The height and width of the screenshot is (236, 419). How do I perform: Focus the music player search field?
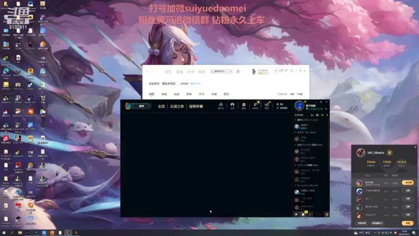(220, 71)
